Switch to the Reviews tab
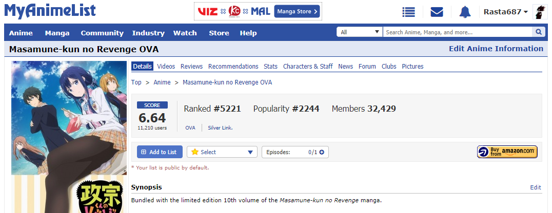The height and width of the screenshot is (213, 552). [x=191, y=66]
